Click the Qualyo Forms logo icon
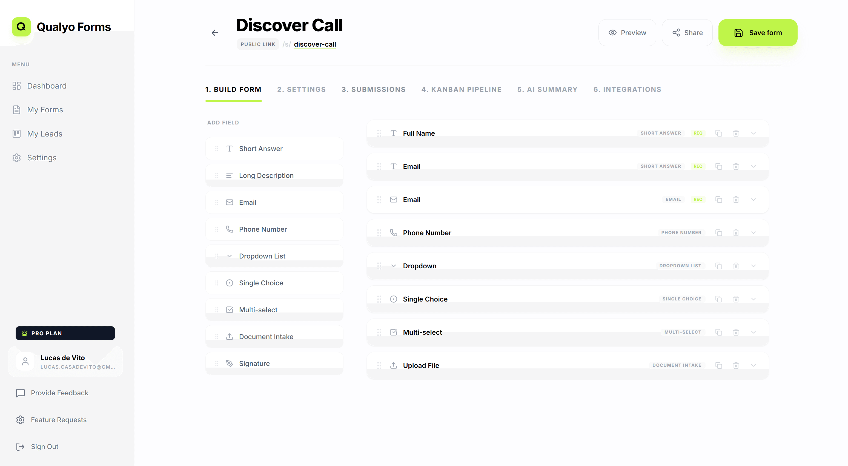 21,27
